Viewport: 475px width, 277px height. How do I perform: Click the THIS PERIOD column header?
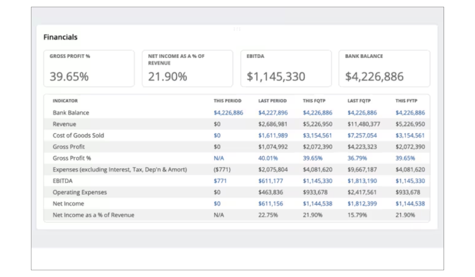tap(227, 101)
